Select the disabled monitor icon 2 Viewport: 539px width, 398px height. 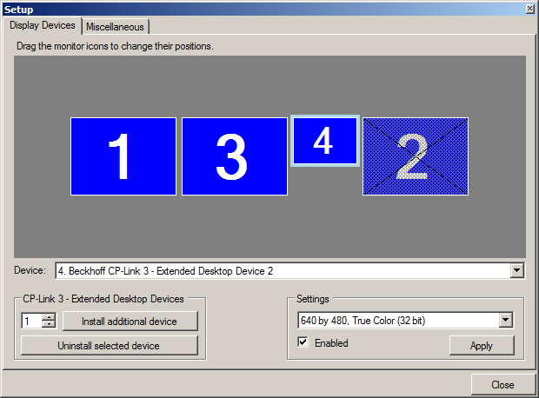pos(416,156)
